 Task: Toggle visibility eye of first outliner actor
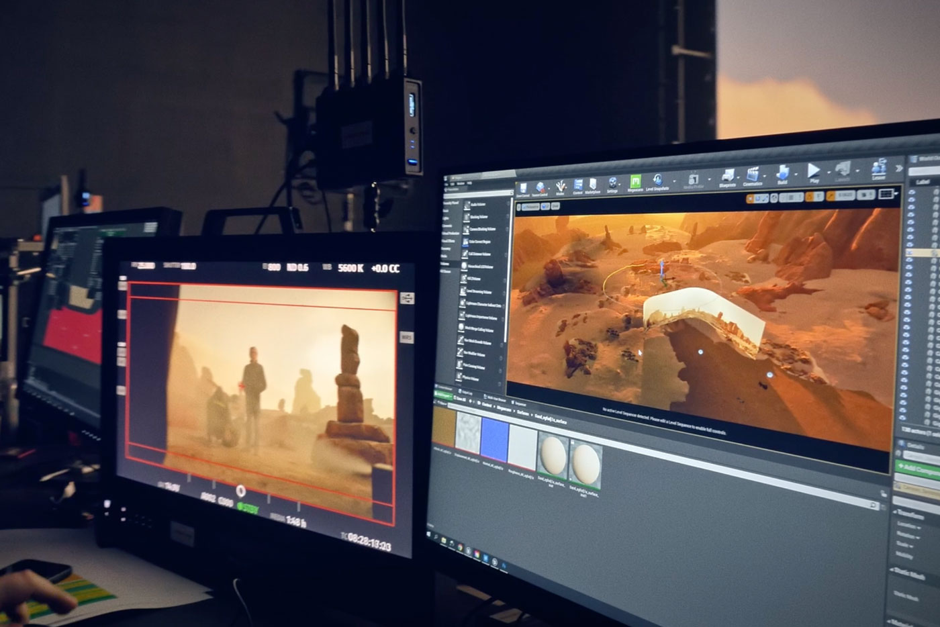[911, 191]
